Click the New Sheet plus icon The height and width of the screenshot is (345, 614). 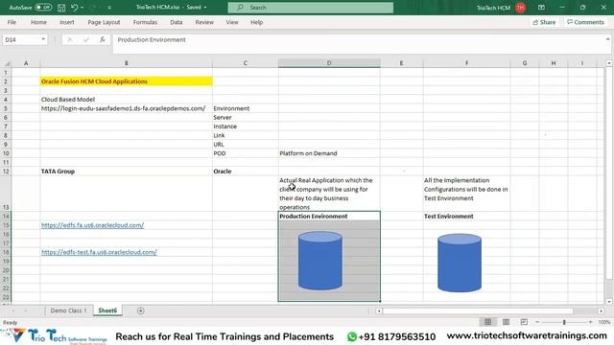141,310
